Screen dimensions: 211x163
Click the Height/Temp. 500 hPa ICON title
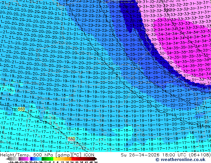point(47,155)
